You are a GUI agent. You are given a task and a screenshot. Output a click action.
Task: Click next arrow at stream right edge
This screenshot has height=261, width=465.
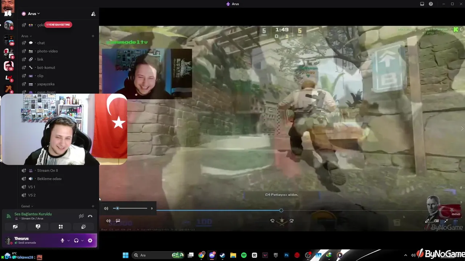[x=462, y=129]
